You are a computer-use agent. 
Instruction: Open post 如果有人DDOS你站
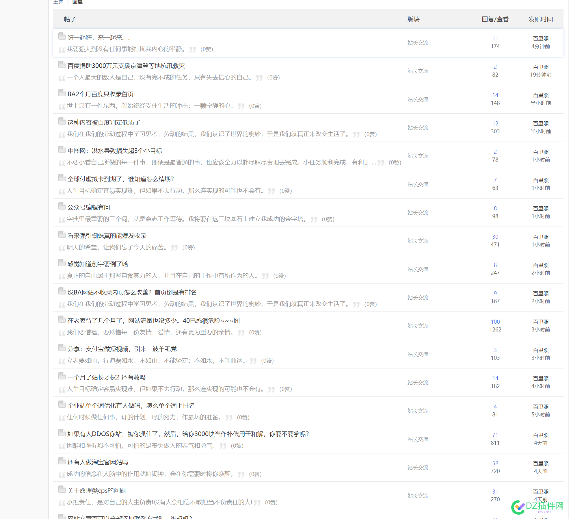(188, 434)
